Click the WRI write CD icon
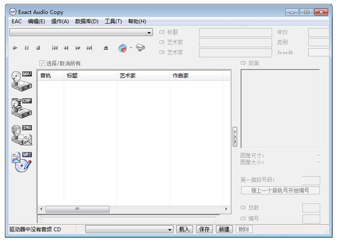338x243 pixels. [x=21, y=162]
